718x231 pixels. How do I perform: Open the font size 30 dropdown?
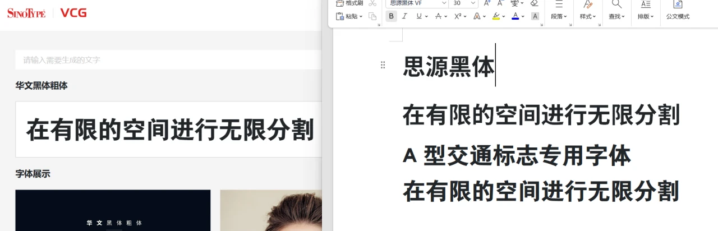point(473,3)
